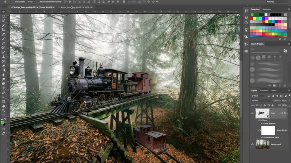Open the Normal blend mode dropdown
Viewport: 291px width, 163px height.
pos(262,100)
